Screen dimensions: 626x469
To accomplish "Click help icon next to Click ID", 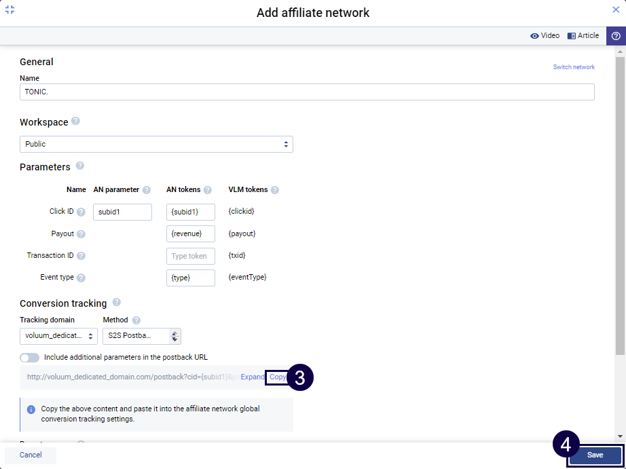I will 81,212.
